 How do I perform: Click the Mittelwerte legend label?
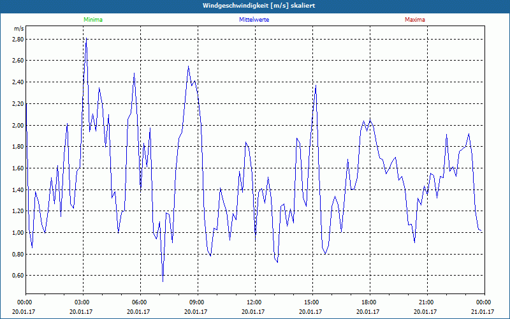pos(254,20)
